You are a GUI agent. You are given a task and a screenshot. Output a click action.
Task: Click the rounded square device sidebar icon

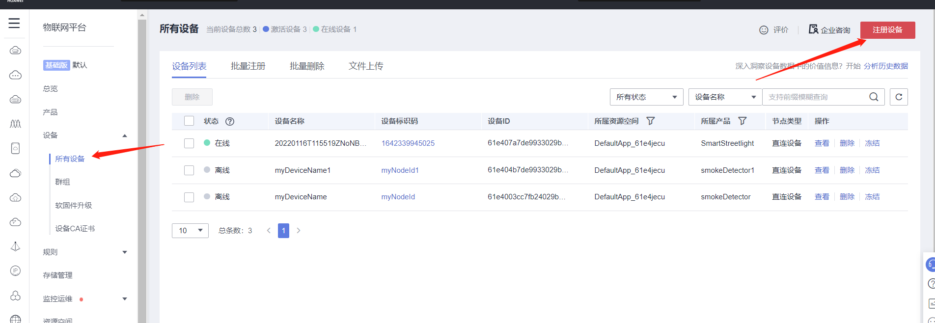point(15,148)
